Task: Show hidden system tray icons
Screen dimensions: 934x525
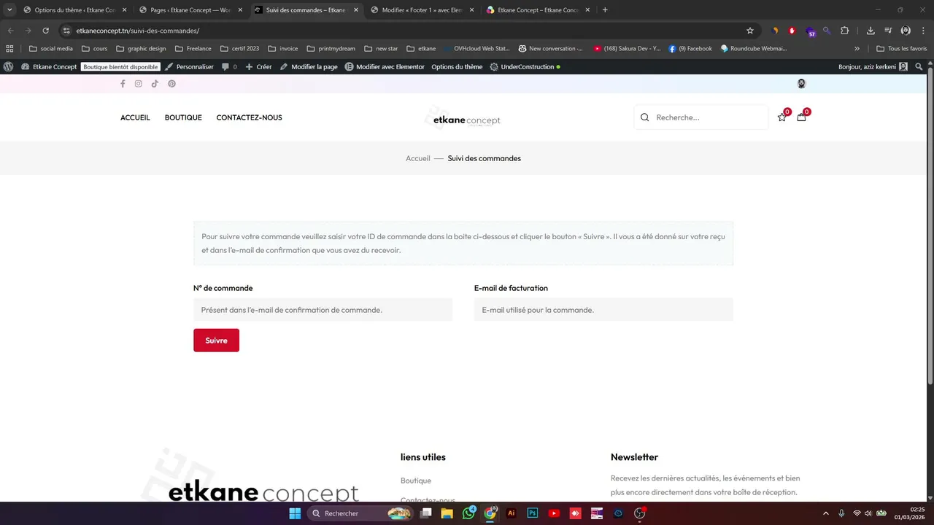Action: (x=827, y=513)
